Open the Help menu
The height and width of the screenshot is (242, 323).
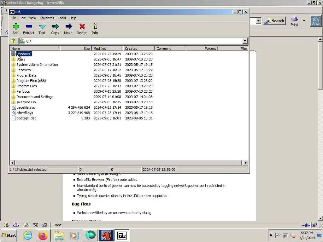(73, 18)
